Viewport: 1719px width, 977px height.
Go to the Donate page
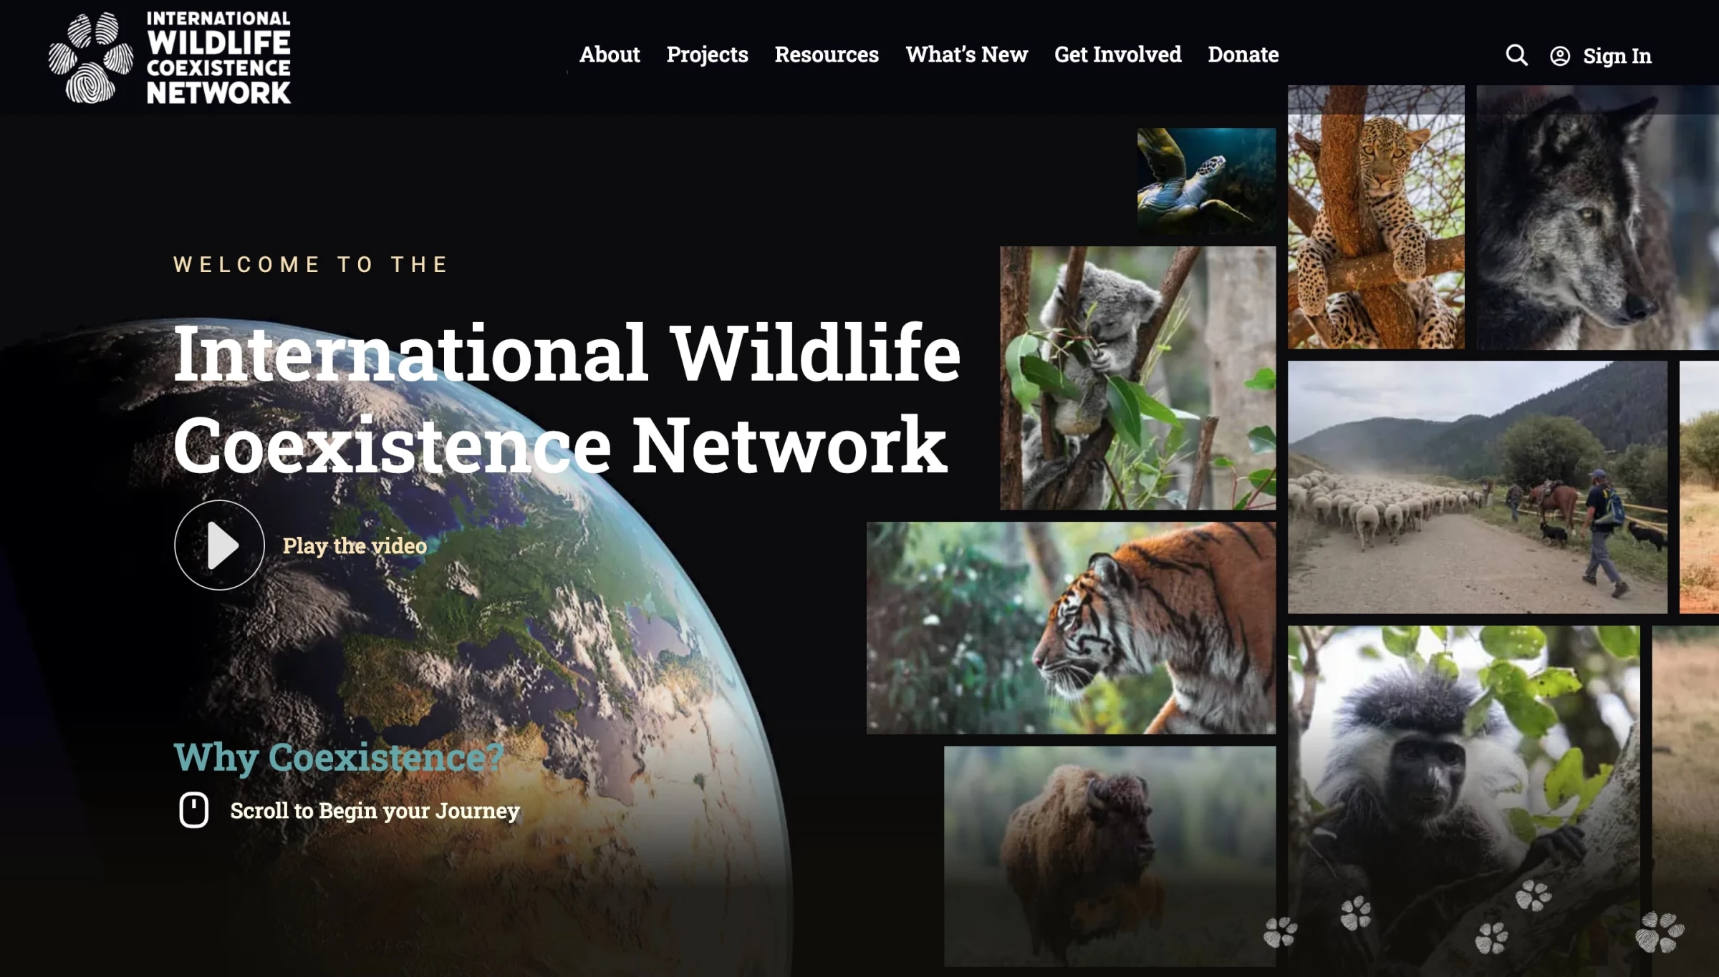[1243, 54]
